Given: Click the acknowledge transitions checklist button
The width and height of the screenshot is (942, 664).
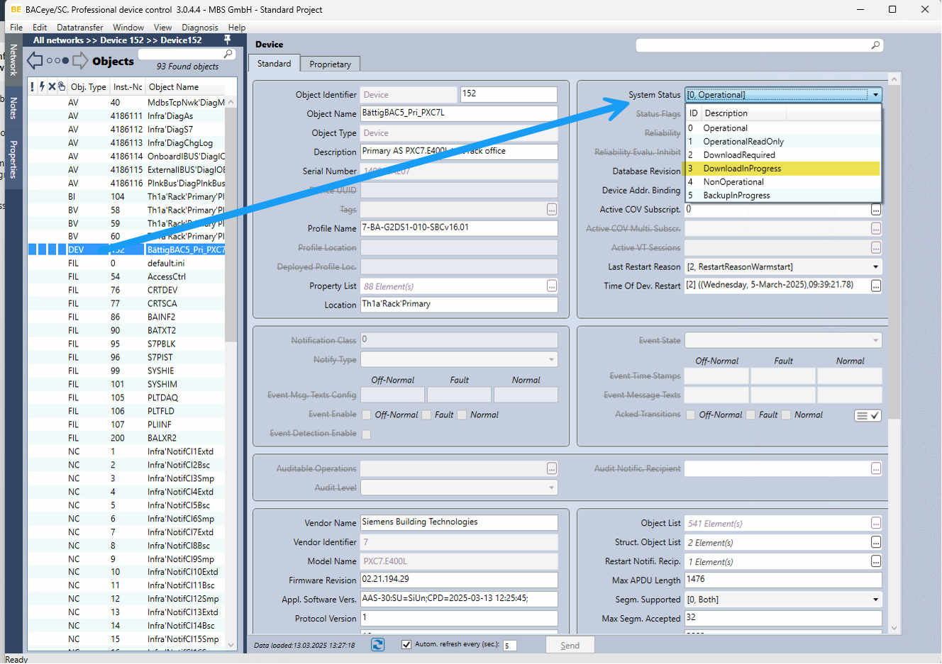Looking at the screenshot, I should [868, 415].
